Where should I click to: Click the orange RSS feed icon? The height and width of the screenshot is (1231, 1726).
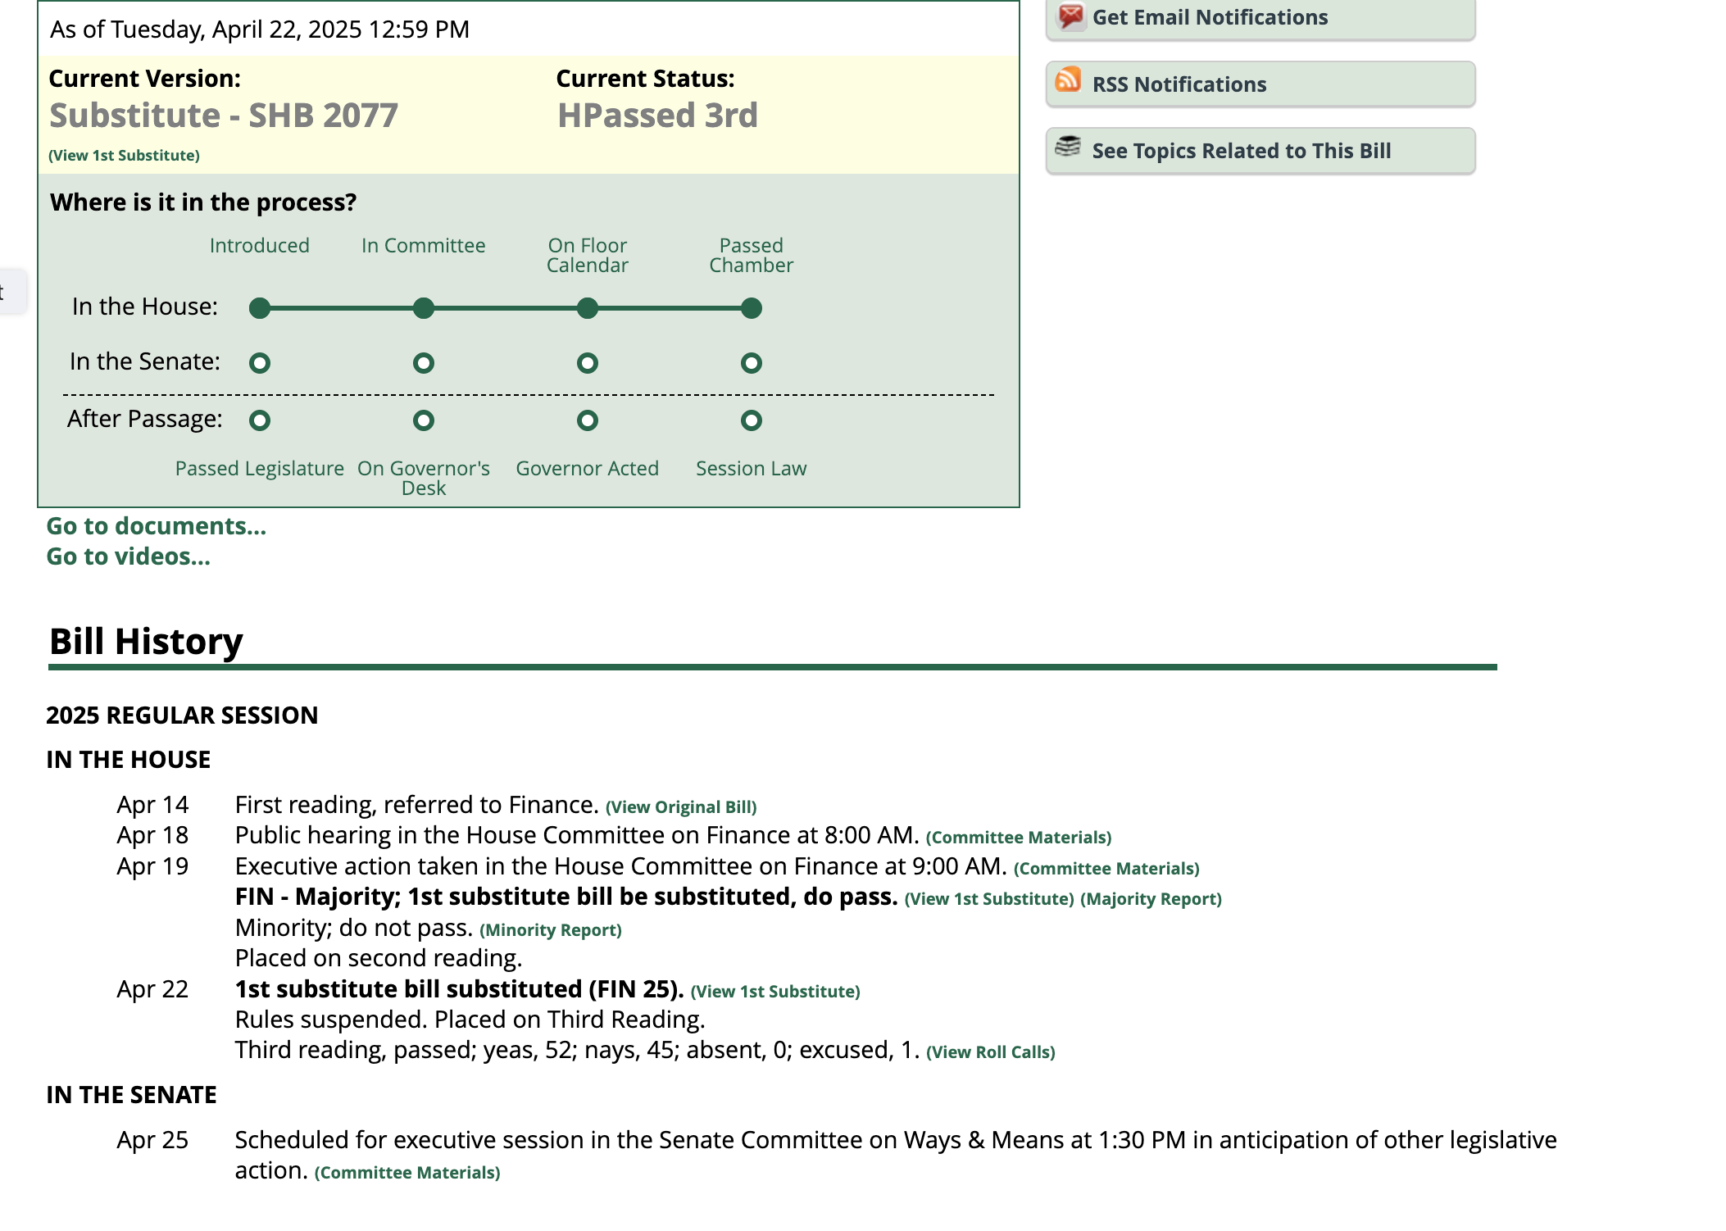click(x=1068, y=80)
